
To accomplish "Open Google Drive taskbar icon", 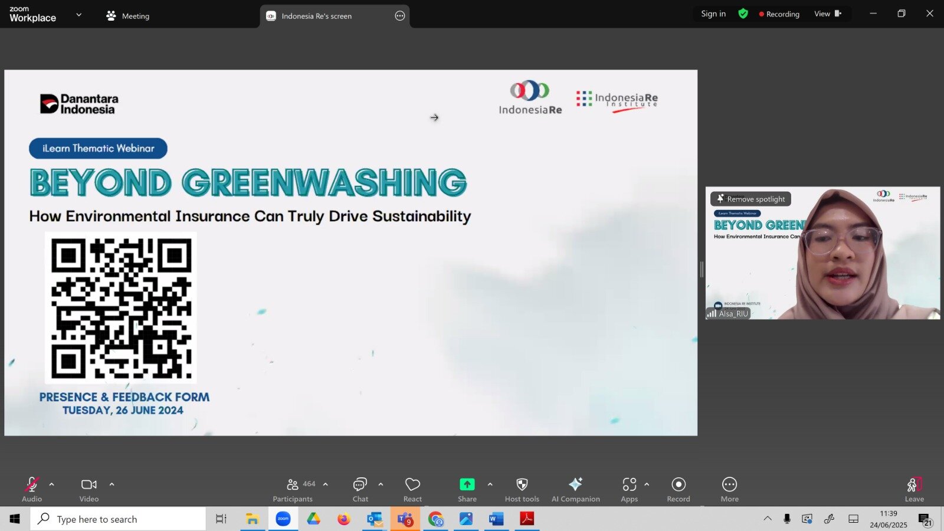I will coord(313,519).
